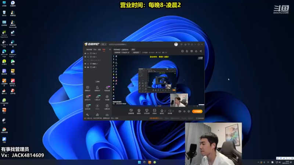Image resolution: width=294 pixels, height=165 pixels.
Task: Click the 修改 button beside stream title
Action: [x=133, y=49]
